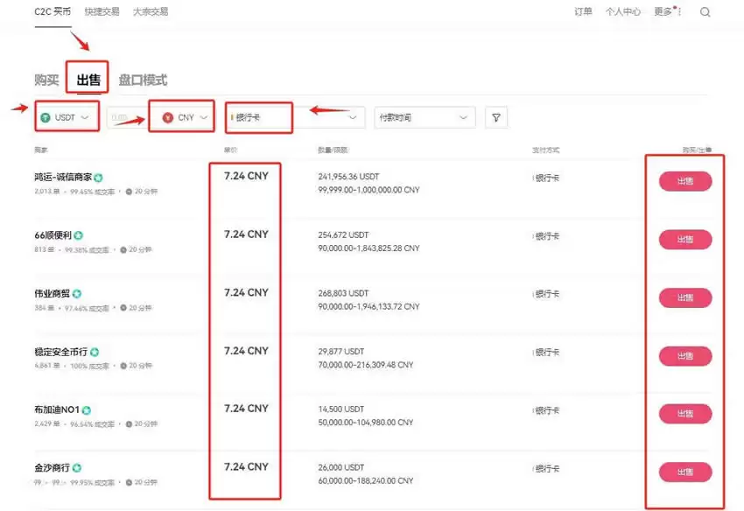Select 快捷交易 in the top menu
The width and height of the screenshot is (744, 511).
coord(102,12)
